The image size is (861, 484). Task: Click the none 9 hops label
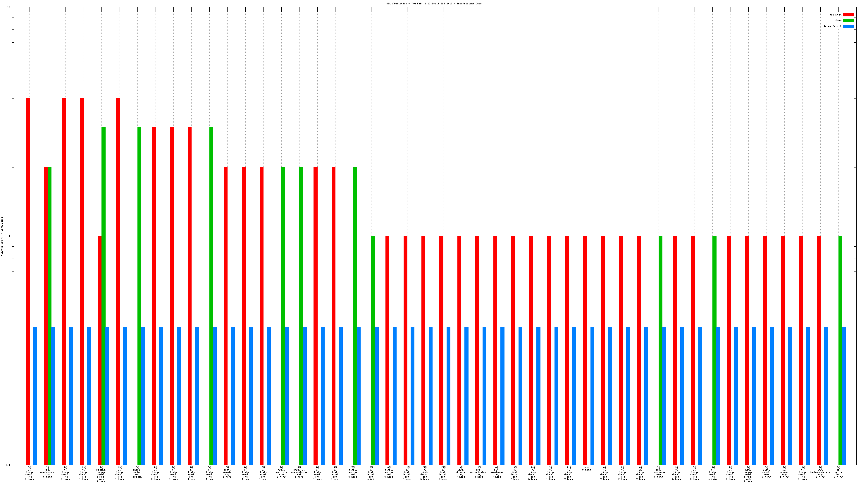(x=587, y=469)
